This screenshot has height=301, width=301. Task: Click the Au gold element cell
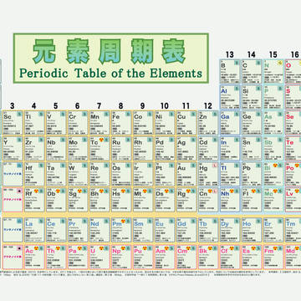(x=186, y=174)
